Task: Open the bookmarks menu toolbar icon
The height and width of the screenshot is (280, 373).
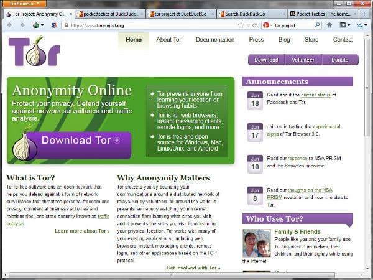Action: click(x=343, y=25)
